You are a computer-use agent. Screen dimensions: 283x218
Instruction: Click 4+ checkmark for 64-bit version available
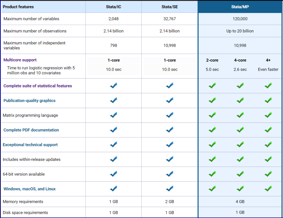click(268, 174)
